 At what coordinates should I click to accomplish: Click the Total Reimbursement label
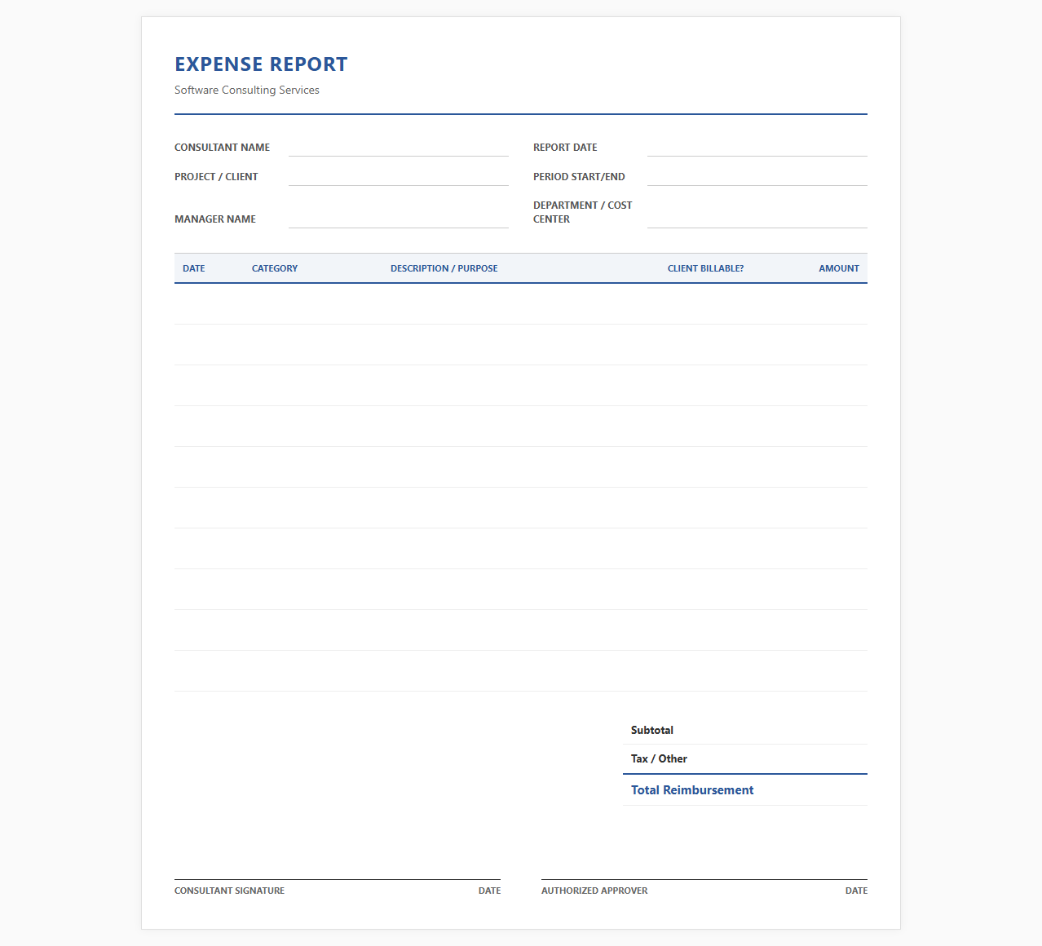[692, 790]
